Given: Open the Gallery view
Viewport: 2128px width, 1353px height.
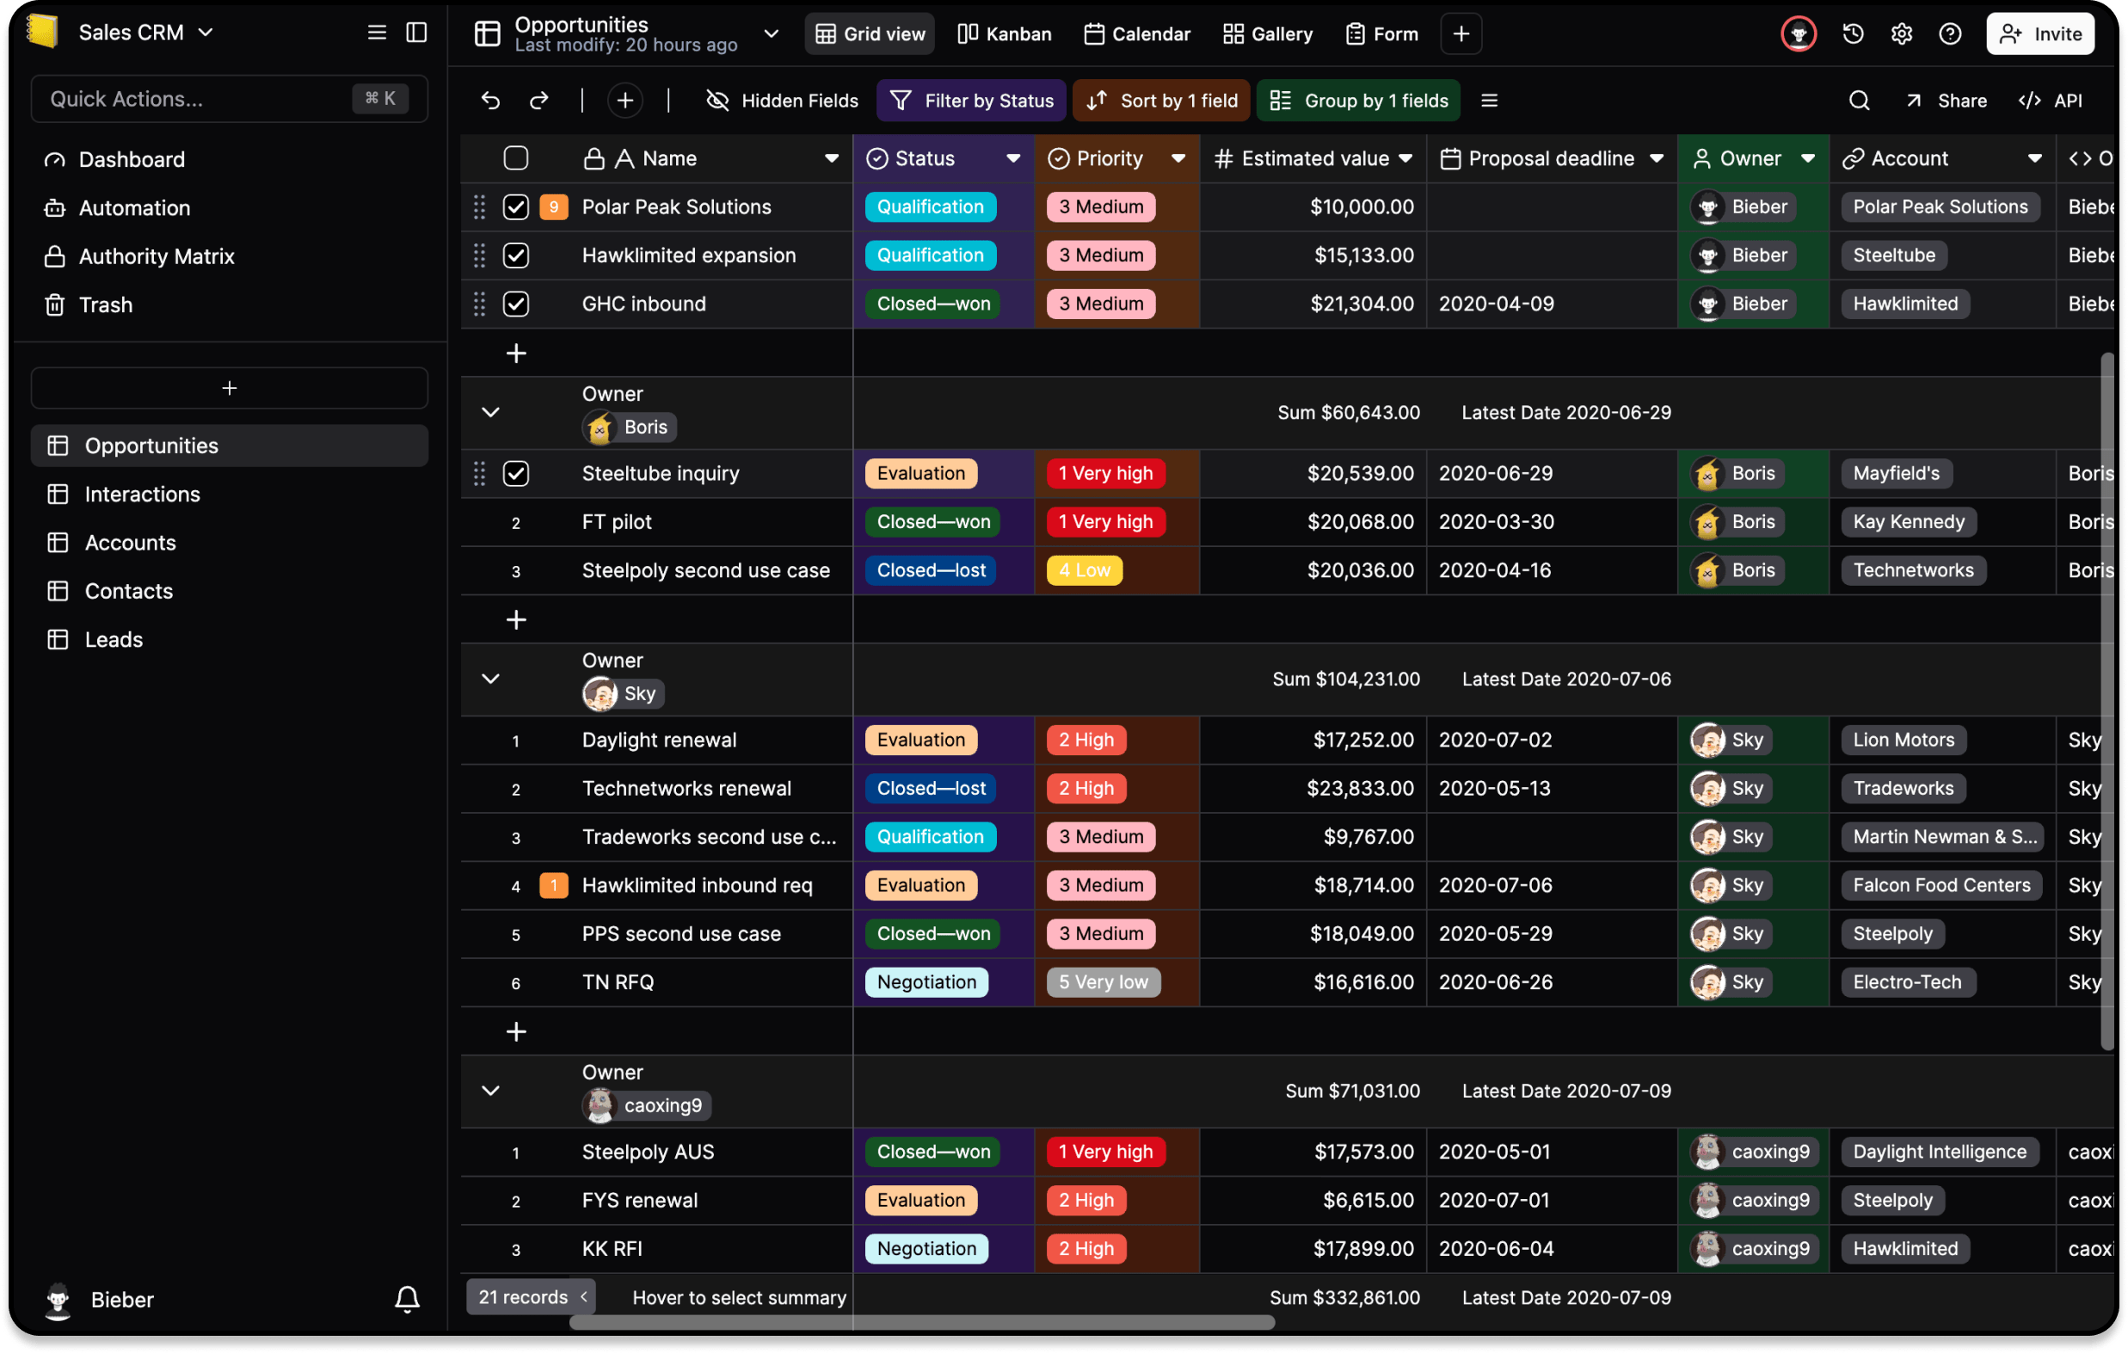Looking at the screenshot, I should coord(1267,34).
